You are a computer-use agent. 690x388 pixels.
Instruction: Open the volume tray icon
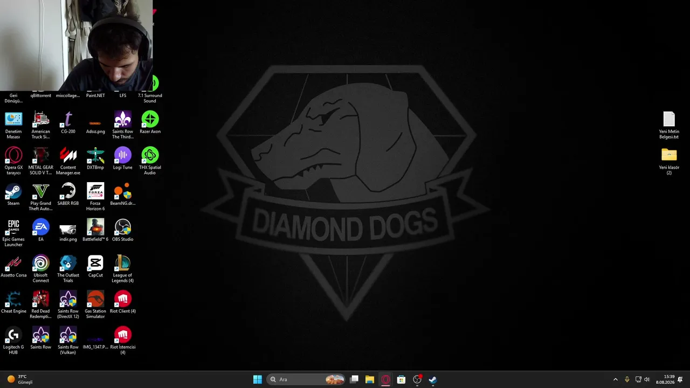click(647, 379)
